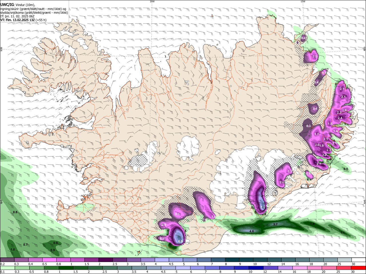Screen dimensions: 366x274
Task: Click the 'IT: þri. 11. 02. 2025 06Z' line
Action: click(x=17, y=16)
